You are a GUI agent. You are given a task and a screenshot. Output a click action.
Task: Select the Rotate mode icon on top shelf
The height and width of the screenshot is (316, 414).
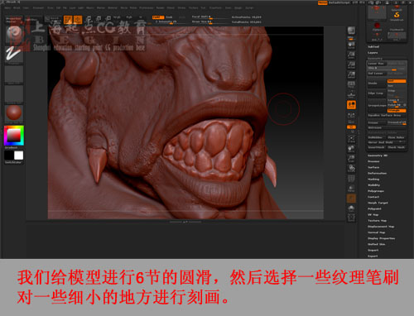click(x=108, y=20)
